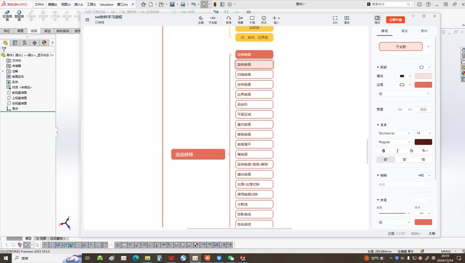Switch to the 草图 ribbon tab
The width and height of the screenshot is (465, 263).
click(x=20, y=31)
